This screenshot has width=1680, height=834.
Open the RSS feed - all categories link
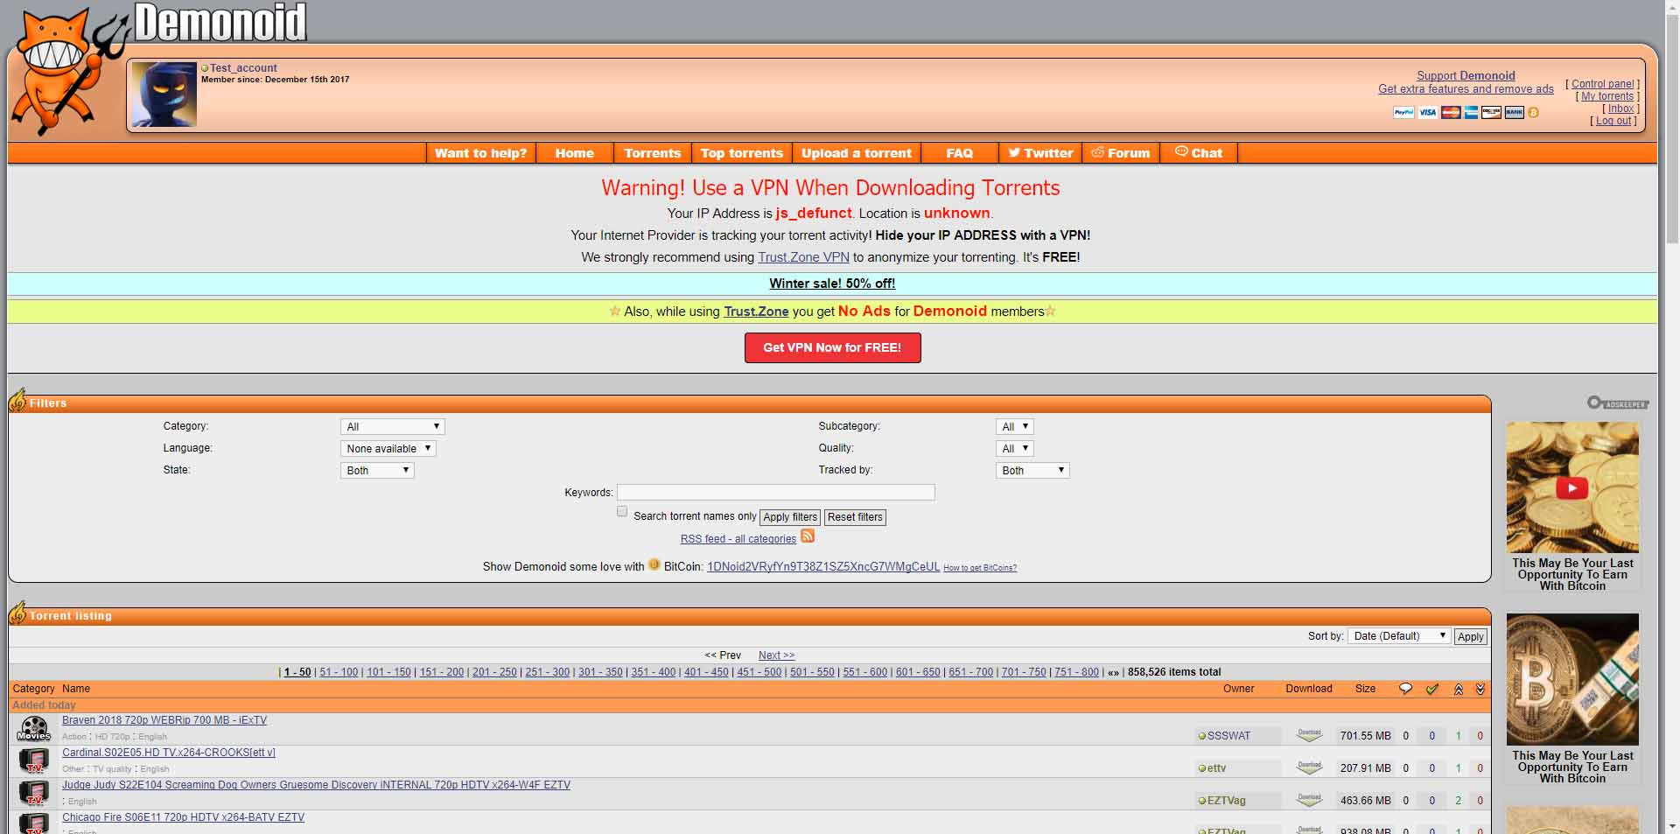point(738,539)
